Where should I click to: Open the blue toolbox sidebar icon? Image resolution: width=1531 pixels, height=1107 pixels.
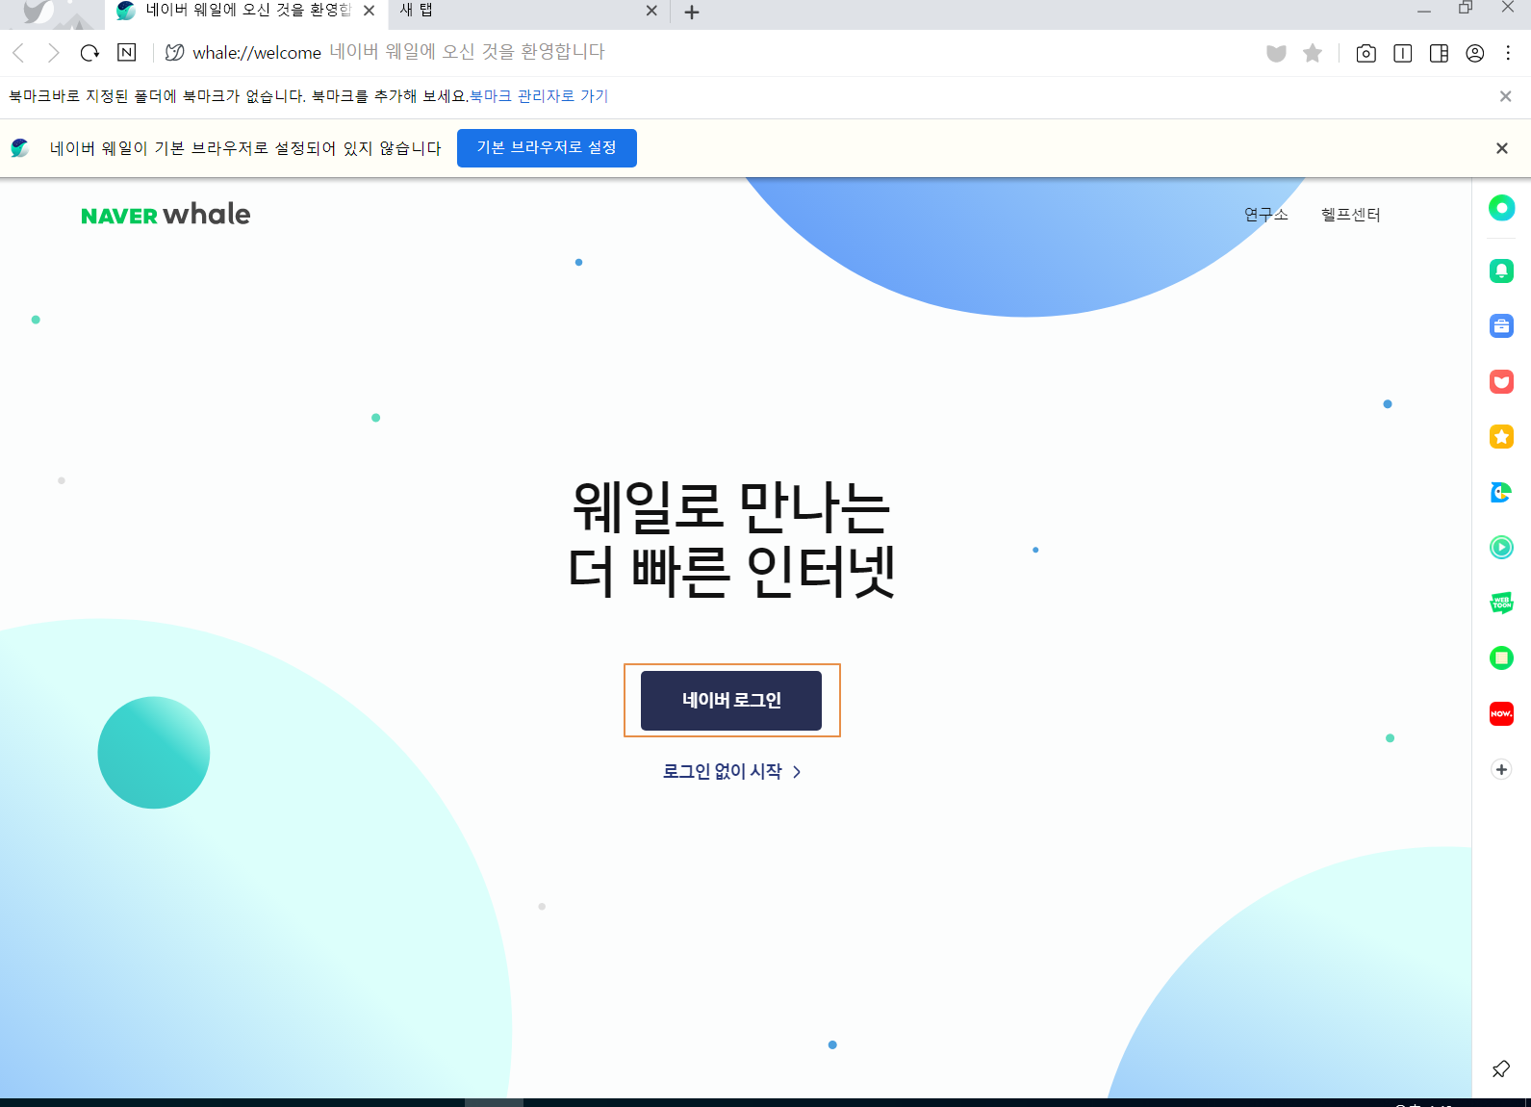click(1501, 326)
